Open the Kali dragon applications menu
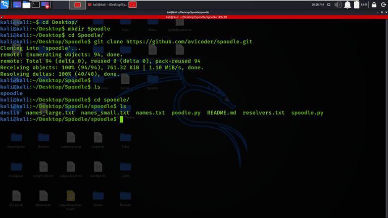Screen dimensions: 388x218 click(5, 5)
